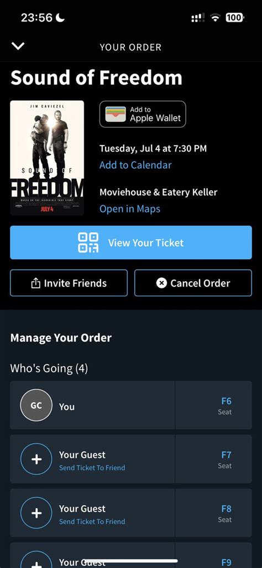Select the F6 seat cell

[213, 405]
